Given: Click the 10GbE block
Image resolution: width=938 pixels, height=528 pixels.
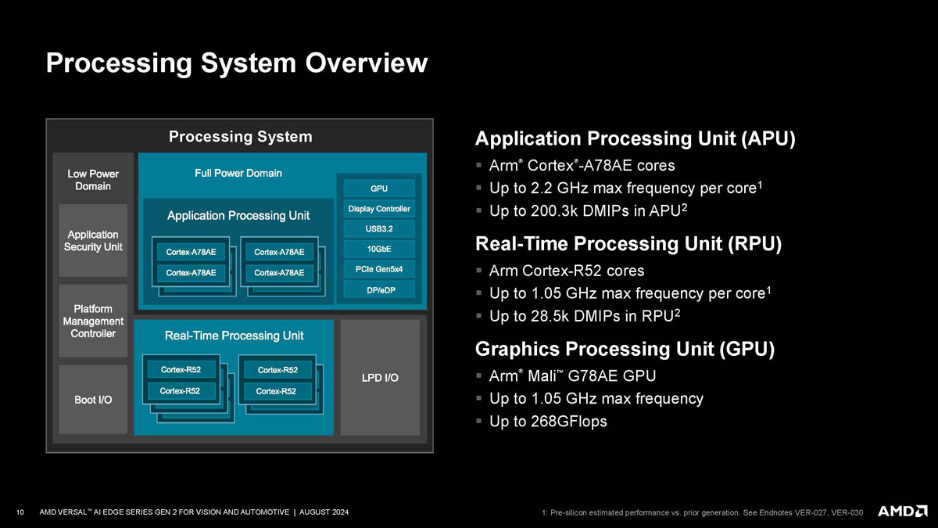Looking at the screenshot, I should (x=379, y=250).
